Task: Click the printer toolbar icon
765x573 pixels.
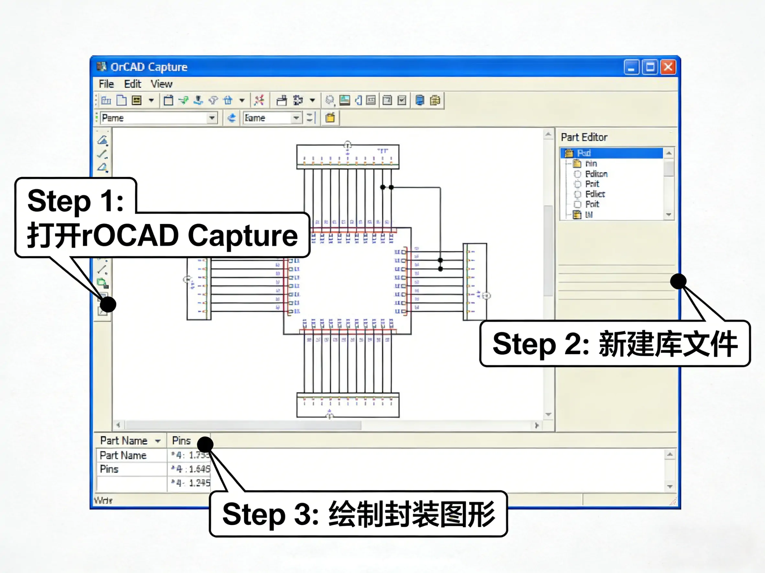Action: [x=282, y=101]
